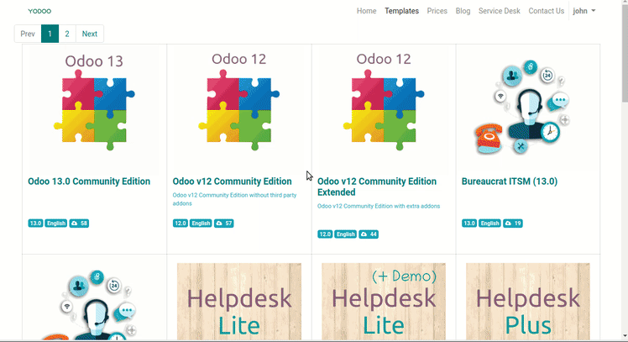Click the Prev pagination button
The height and width of the screenshot is (342, 628).
pos(28,34)
